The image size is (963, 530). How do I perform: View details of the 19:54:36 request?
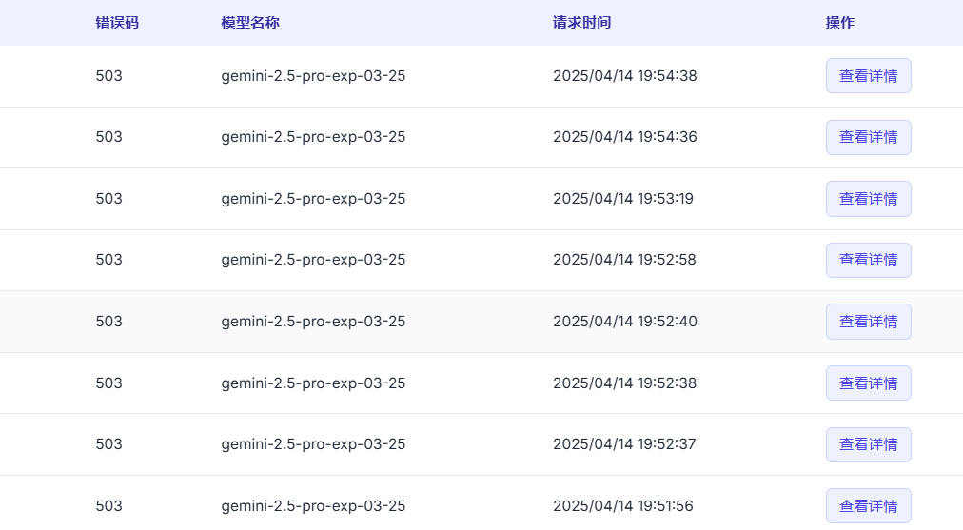869,137
